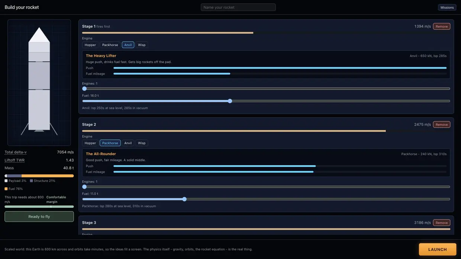Viewport: 461px width, 259px height.
Task: Select the Hopper engine for Stage 1
Action: 90,45
